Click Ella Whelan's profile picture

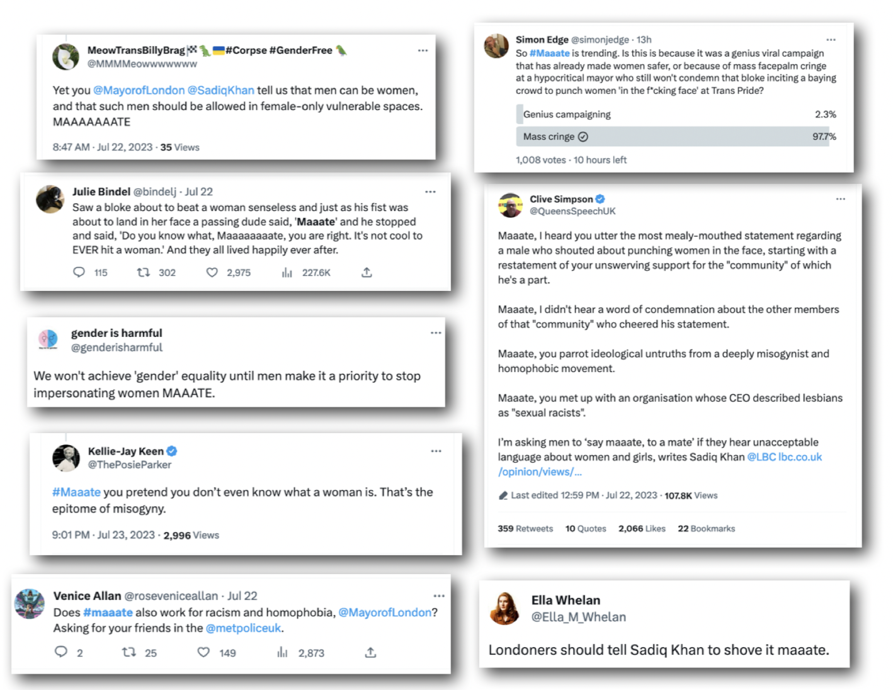click(505, 608)
